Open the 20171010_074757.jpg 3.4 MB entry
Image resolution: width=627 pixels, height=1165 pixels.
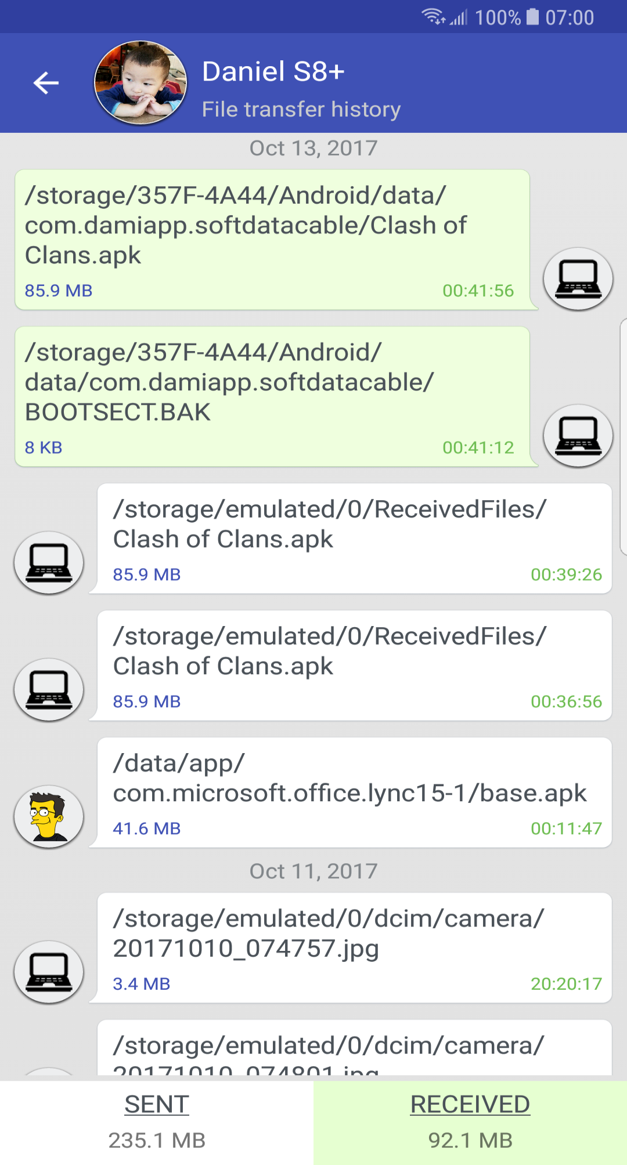pyautogui.click(x=354, y=948)
